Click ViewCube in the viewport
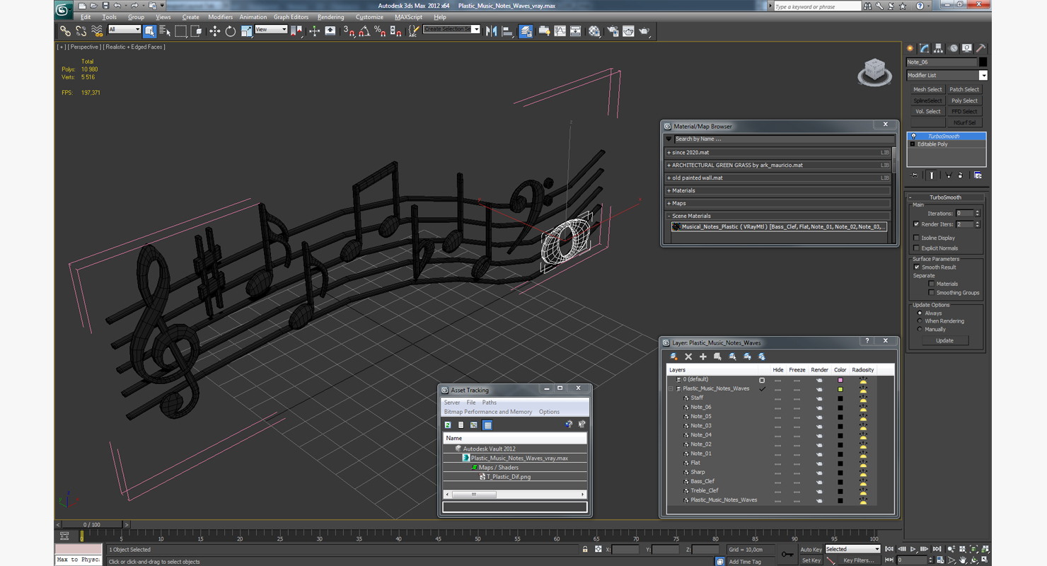1047x566 pixels. [874, 71]
